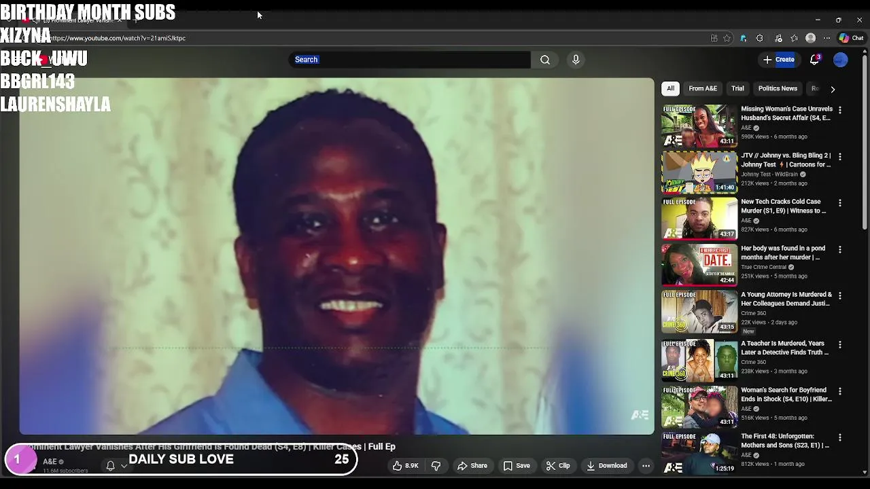Click the scrollbar down arrow

pos(865,472)
